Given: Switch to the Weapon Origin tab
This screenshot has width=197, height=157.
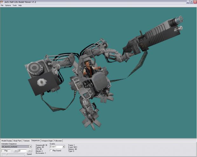Looking at the screenshot, I should [47, 141].
